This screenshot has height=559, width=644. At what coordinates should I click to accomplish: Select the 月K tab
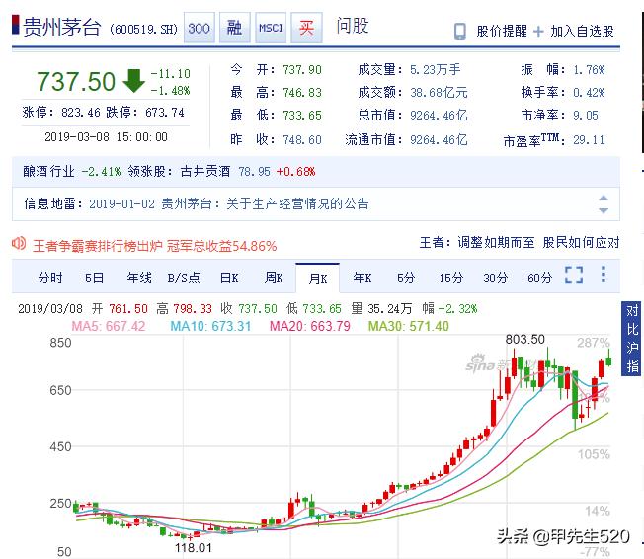(317, 279)
